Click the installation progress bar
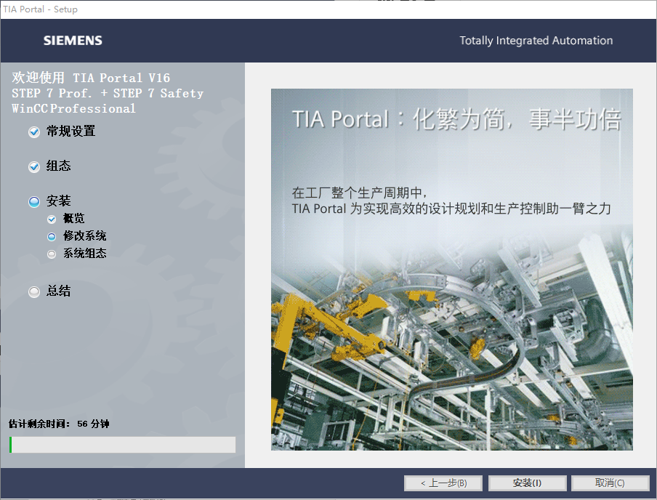 pyautogui.click(x=122, y=445)
